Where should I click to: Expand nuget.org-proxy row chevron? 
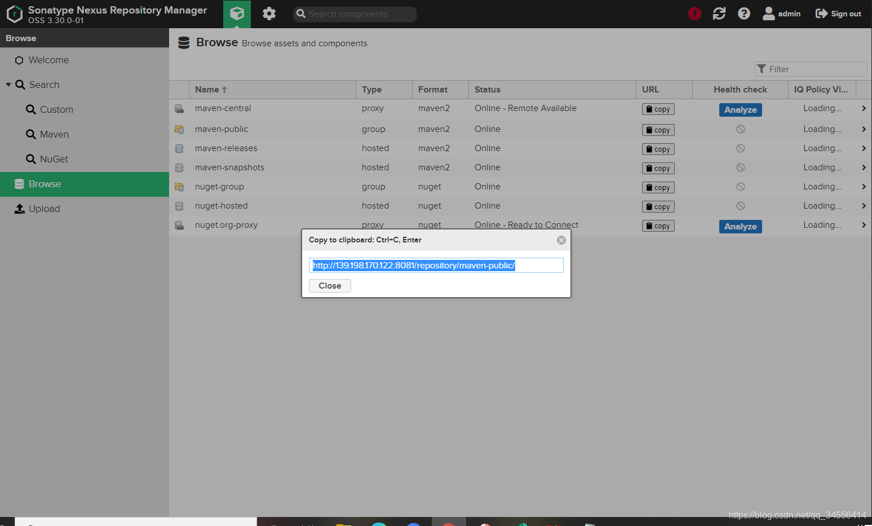click(864, 225)
